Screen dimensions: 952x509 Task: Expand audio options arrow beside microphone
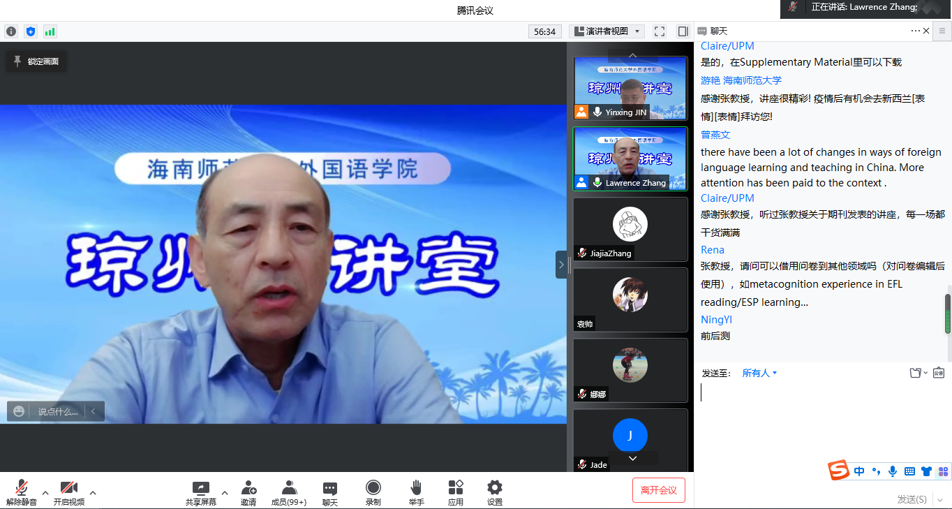click(45, 492)
